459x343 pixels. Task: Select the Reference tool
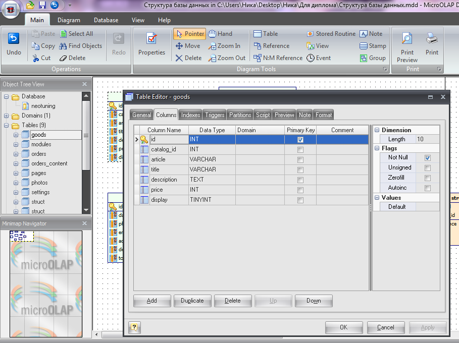click(x=271, y=46)
